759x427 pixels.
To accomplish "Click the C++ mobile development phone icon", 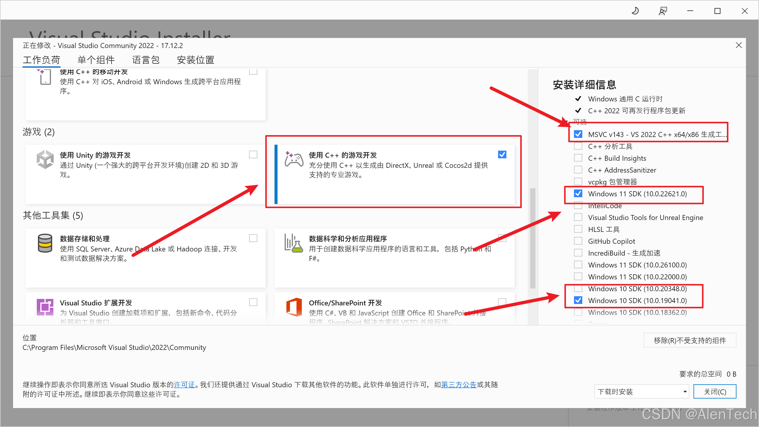I will (x=45, y=77).
